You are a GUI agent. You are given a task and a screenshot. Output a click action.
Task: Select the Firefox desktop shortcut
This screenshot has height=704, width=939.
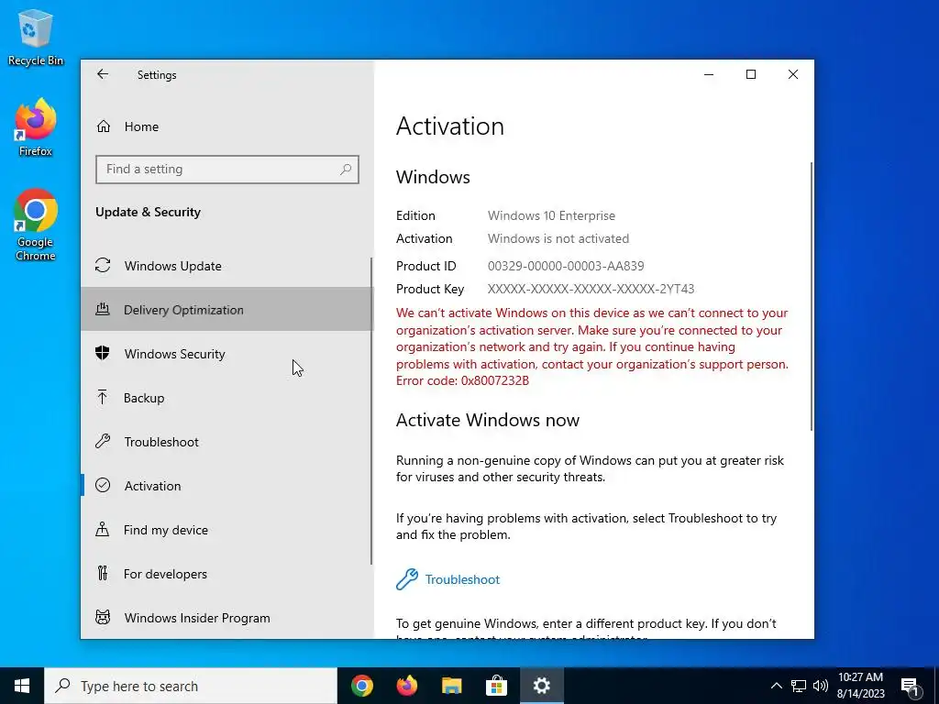[36, 127]
